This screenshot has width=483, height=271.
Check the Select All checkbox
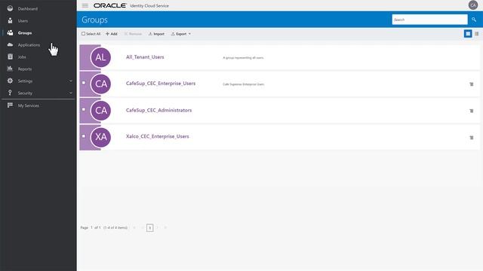(x=83, y=34)
